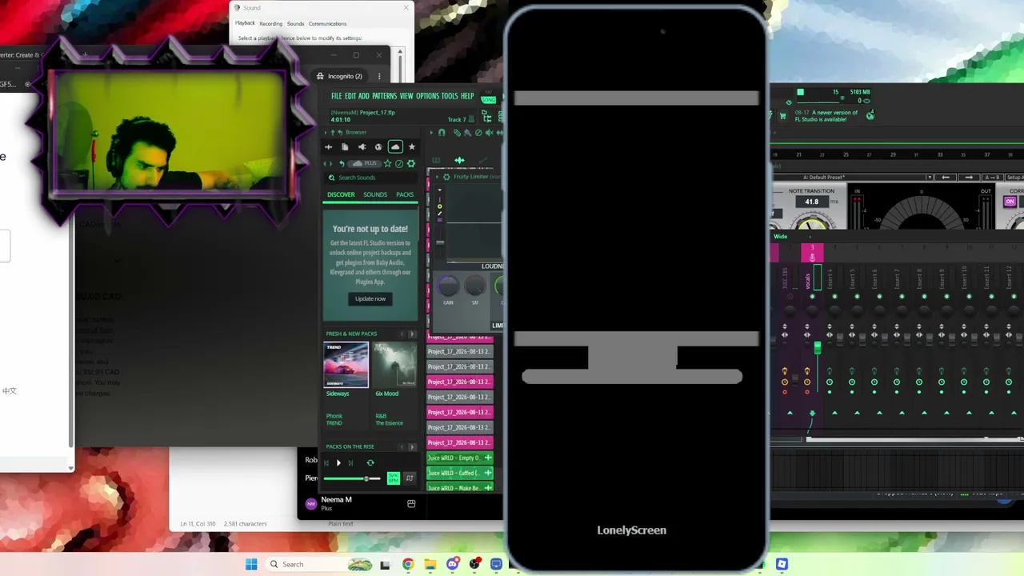This screenshot has height=576, width=1024.
Task: Switch to the PACKS tab
Action: click(405, 194)
